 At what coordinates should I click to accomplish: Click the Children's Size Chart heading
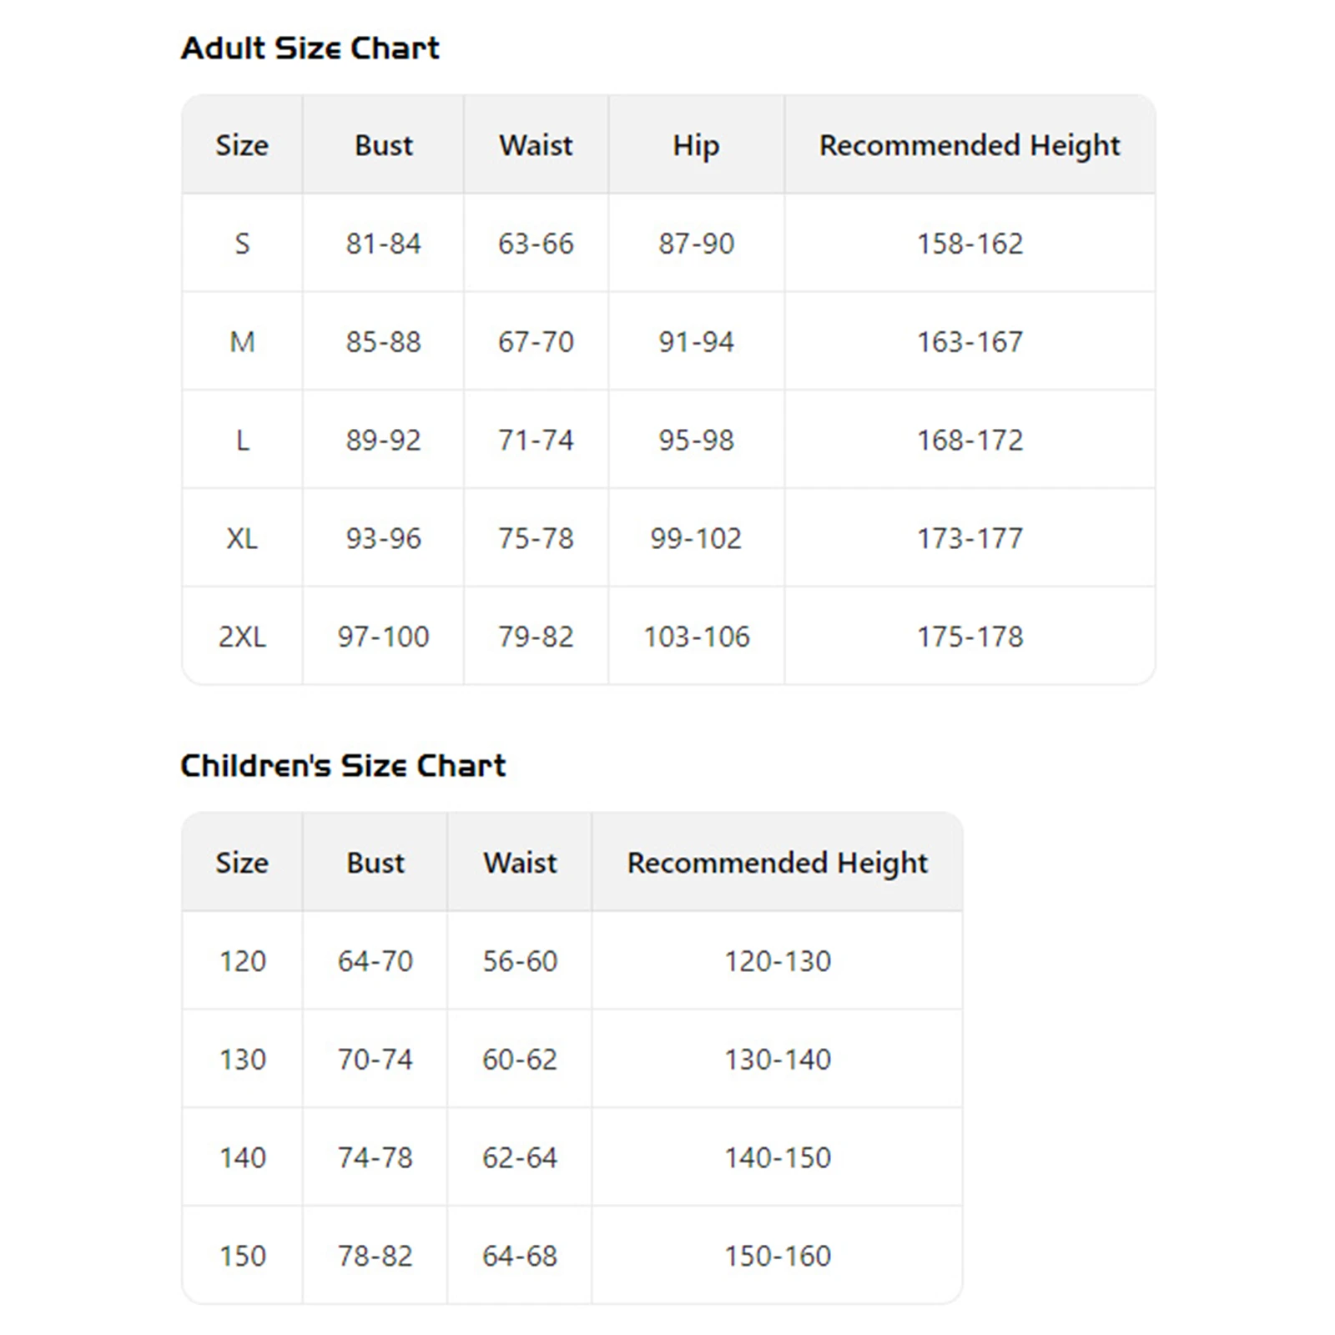343,766
